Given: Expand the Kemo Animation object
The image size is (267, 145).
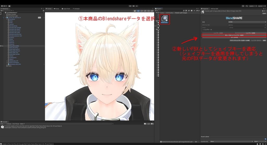Looking at the screenshot, I should click(x=7, y=62).
